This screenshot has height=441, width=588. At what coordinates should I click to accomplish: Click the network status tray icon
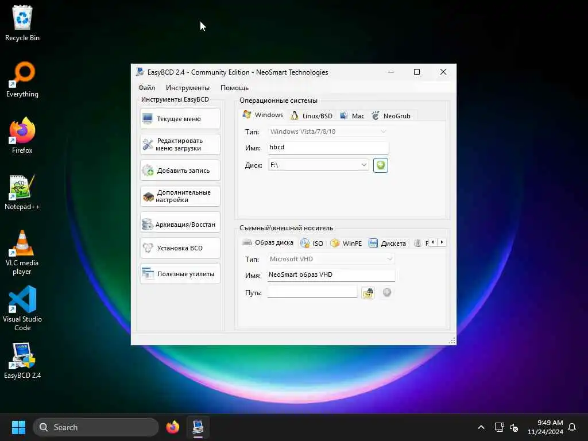pyautogui.click(x=499, y=427)
